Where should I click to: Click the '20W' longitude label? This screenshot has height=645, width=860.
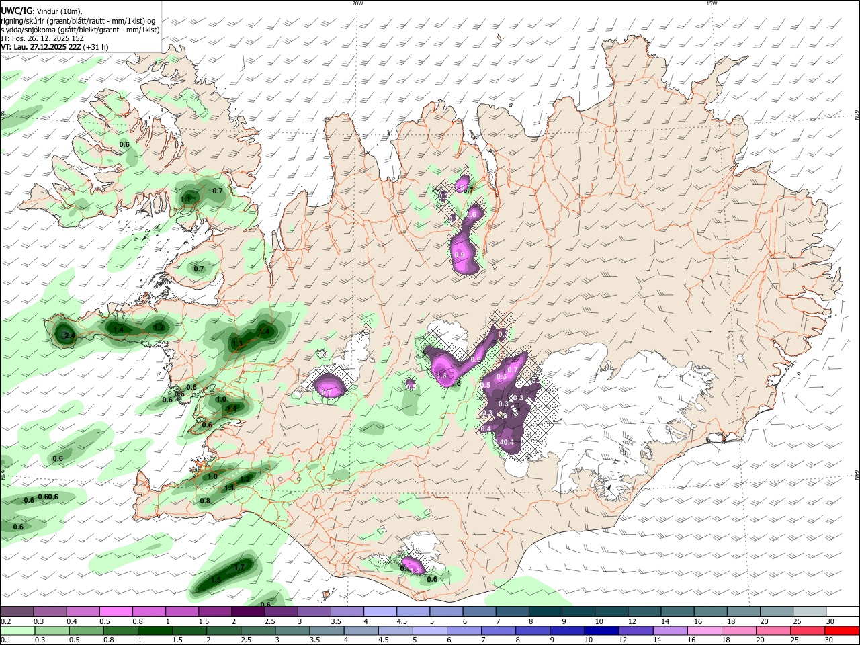[357, 3]
